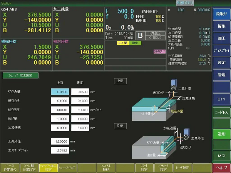Select 切込み量 side-surface input field

tap(80, 92)
